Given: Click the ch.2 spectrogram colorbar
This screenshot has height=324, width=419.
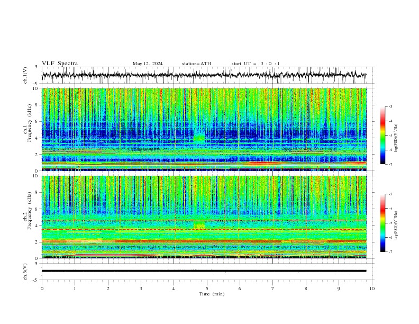Looking at the screenshot, I should pyautogui.click(x=382, y=223).
